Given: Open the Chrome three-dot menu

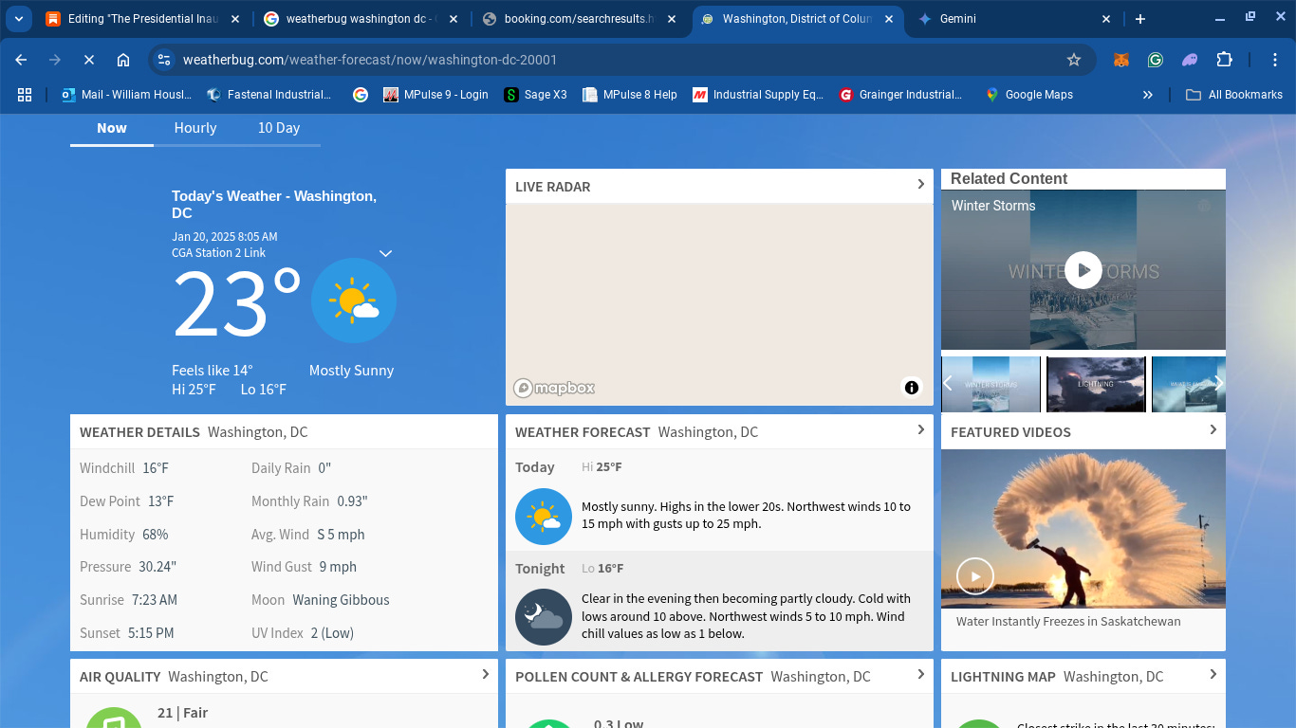Looking at the screenshot, I should tap(1275, 60).
